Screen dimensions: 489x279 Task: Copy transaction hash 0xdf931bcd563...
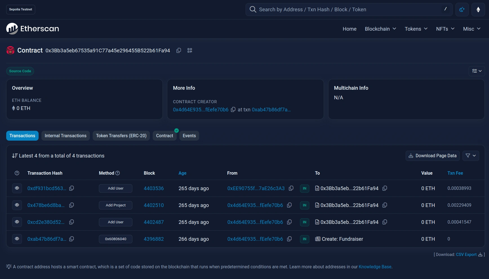(x=72, y=188)
